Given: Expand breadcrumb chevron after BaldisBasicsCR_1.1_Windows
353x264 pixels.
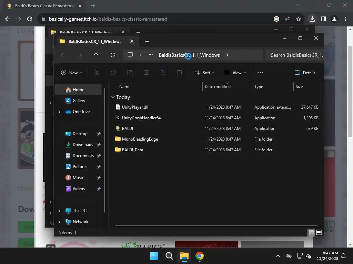Looking at the screenshot, I should (x=227, y=55).
